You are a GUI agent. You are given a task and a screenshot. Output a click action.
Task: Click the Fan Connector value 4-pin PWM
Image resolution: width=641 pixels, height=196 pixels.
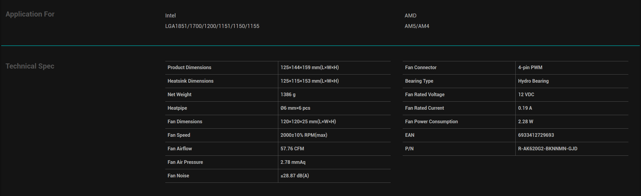tap(530, 68)
